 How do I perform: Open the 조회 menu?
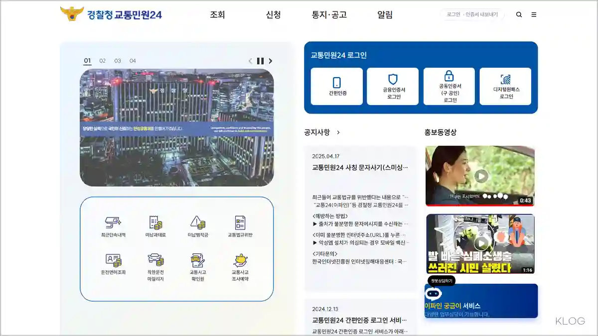point(217,15)
